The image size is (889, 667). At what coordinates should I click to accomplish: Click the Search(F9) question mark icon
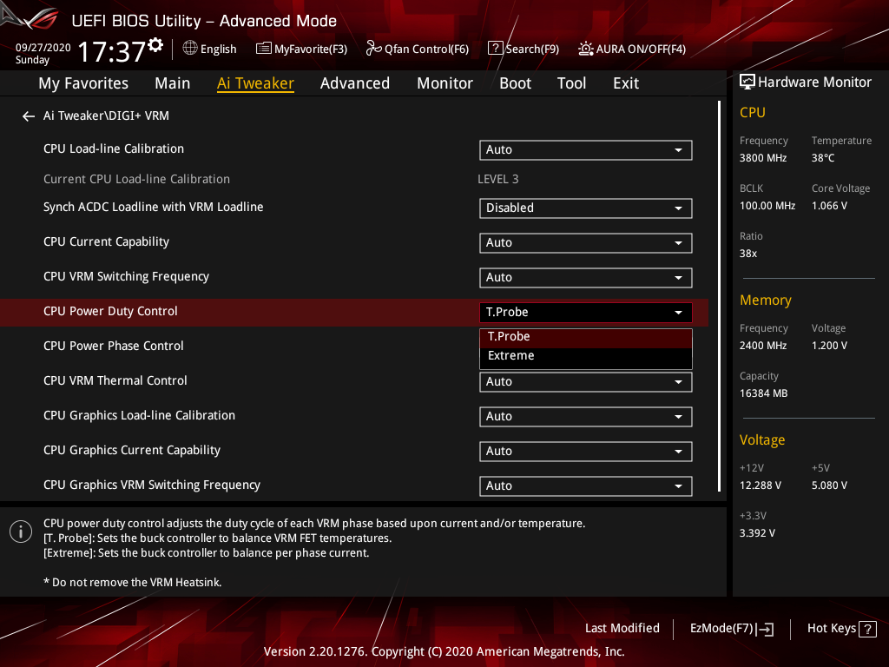[x=495, y=49]
